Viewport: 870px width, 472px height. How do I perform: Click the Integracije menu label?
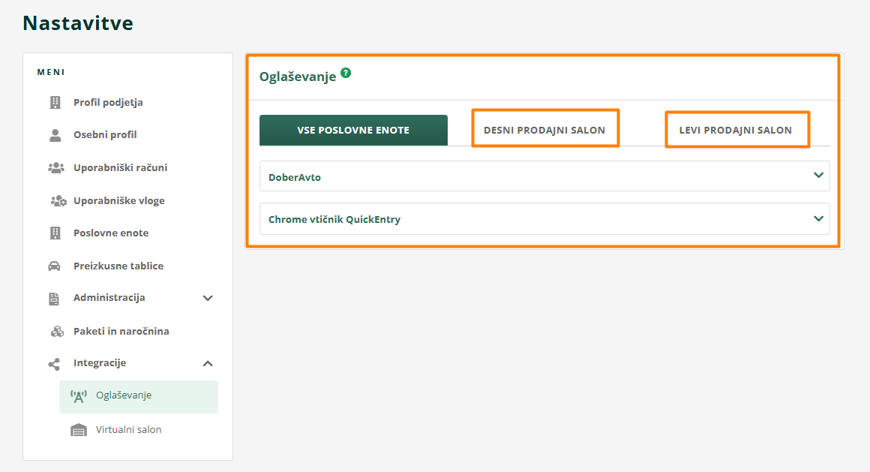tap(100, 363)
